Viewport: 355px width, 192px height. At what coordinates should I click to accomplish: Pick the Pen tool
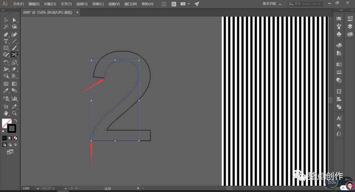[6, 35]
